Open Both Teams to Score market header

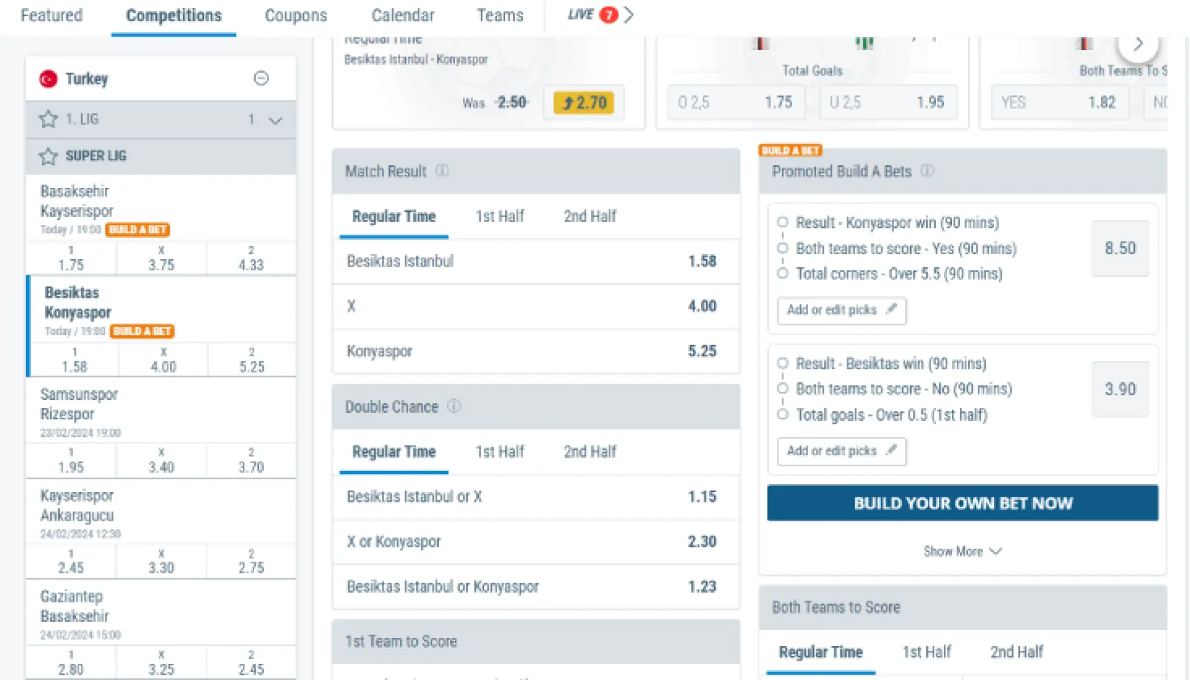[963, 607]
